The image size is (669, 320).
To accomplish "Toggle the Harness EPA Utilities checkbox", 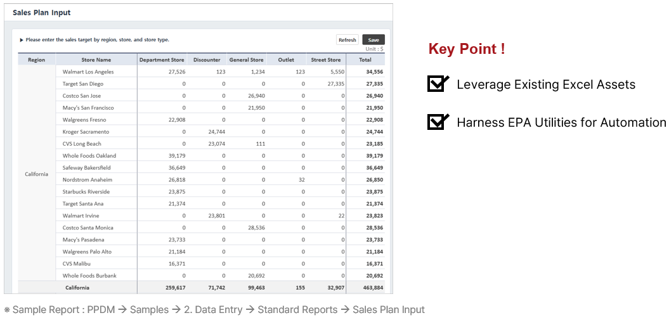I will (438, 121).
